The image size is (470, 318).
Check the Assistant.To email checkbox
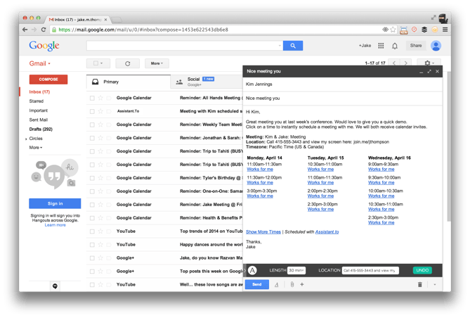[92, 111]
